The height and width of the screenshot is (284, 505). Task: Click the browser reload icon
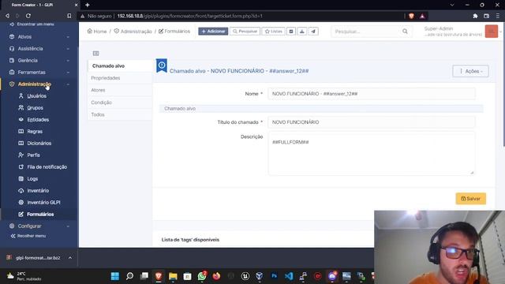[28, 16]
